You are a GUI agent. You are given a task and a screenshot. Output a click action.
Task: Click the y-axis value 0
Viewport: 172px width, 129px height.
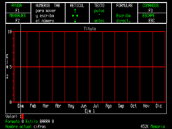click(x=10, y=102)
